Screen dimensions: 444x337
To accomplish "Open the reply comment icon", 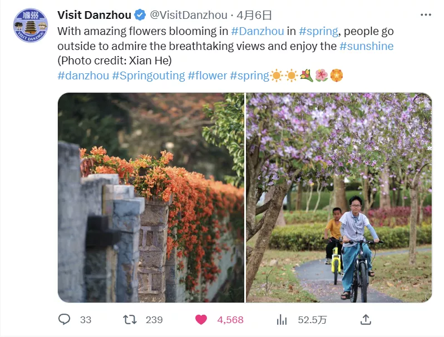I will click(x=64, y=319).
